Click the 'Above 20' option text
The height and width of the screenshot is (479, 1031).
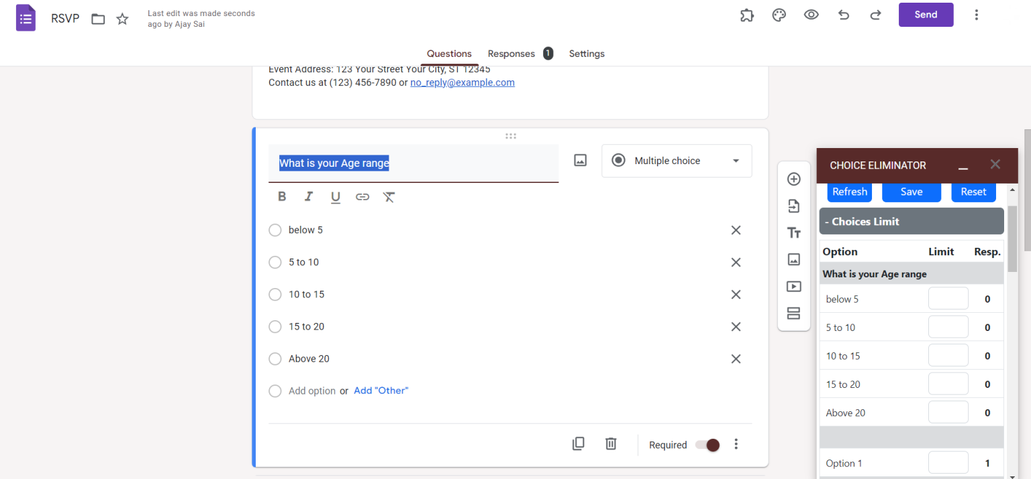tap(309, 358)
